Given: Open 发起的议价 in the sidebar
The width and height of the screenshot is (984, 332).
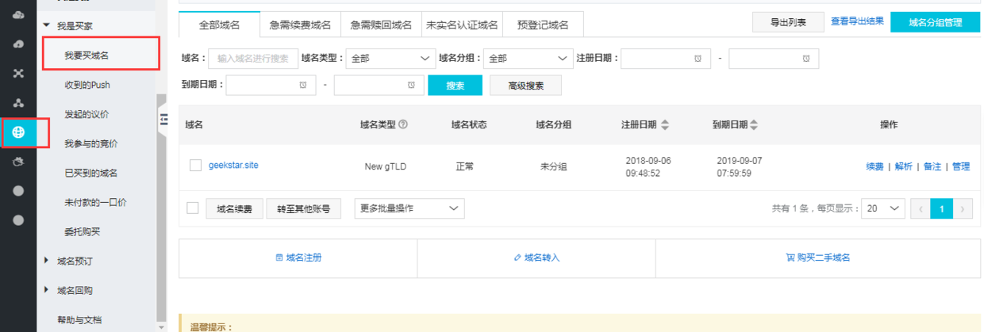Looking at the screenshot, I should click(x=86, y=114).
